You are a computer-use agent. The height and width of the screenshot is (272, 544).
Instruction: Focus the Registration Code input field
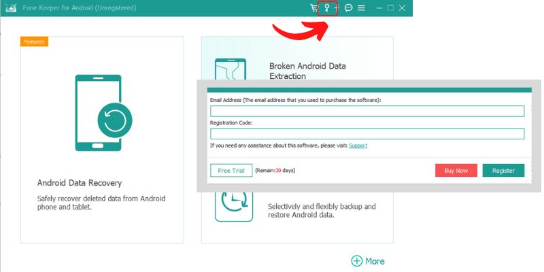click(x=367, y=134)
